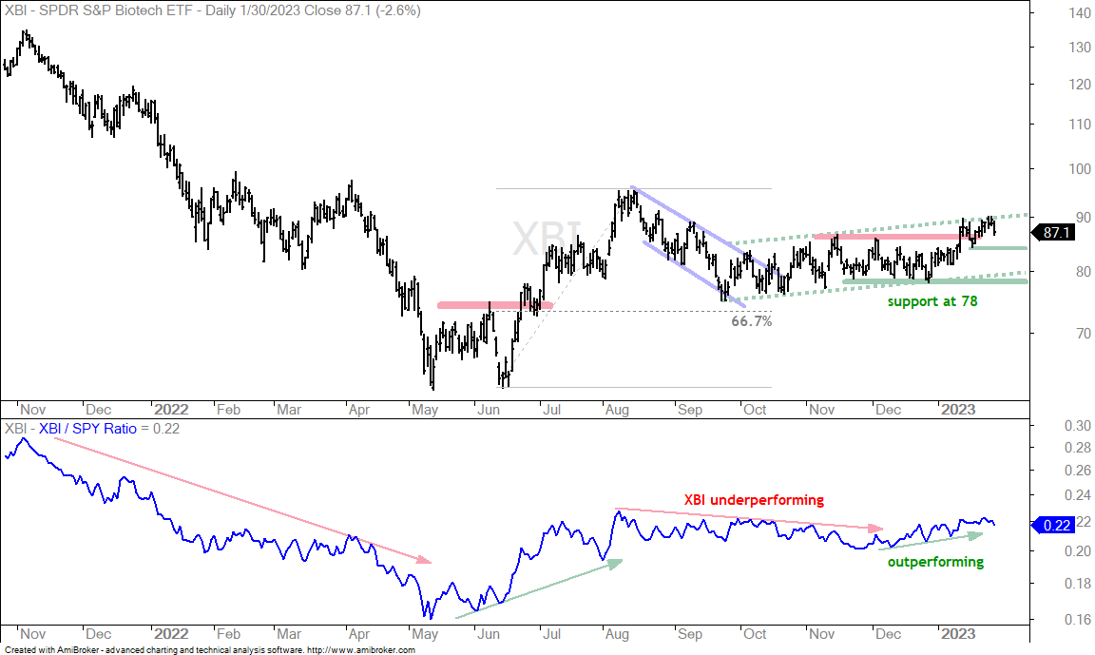The width and height of the screenshot is (1095, 655).
Task: Click the 0.30 level on ratio axis
Action: 1078,426
